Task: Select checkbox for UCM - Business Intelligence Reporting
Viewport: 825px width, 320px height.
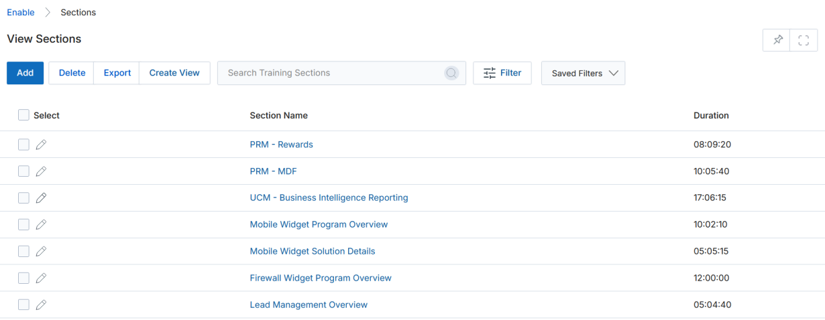Action: click(x=23, y=198)
